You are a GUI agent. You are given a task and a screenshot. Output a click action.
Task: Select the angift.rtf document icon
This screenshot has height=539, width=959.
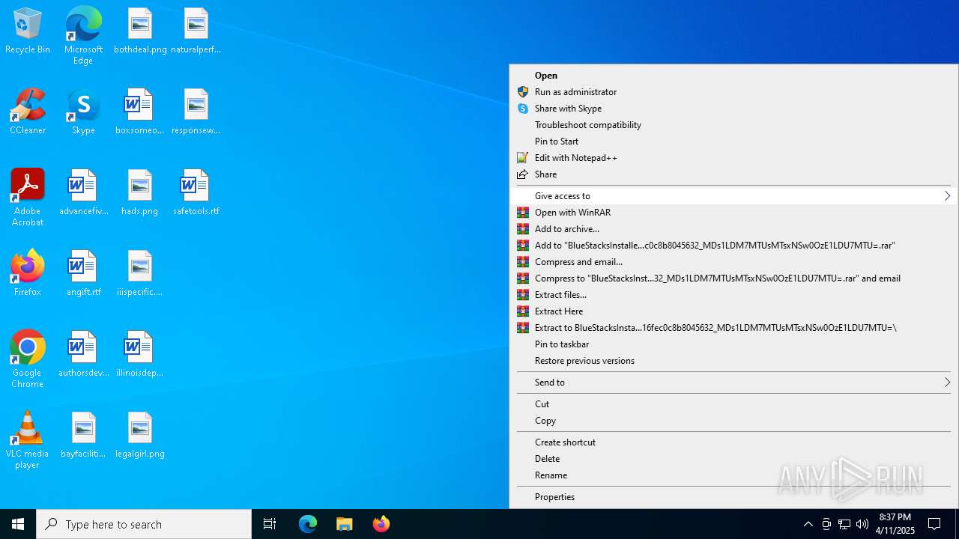coord(83,274)
